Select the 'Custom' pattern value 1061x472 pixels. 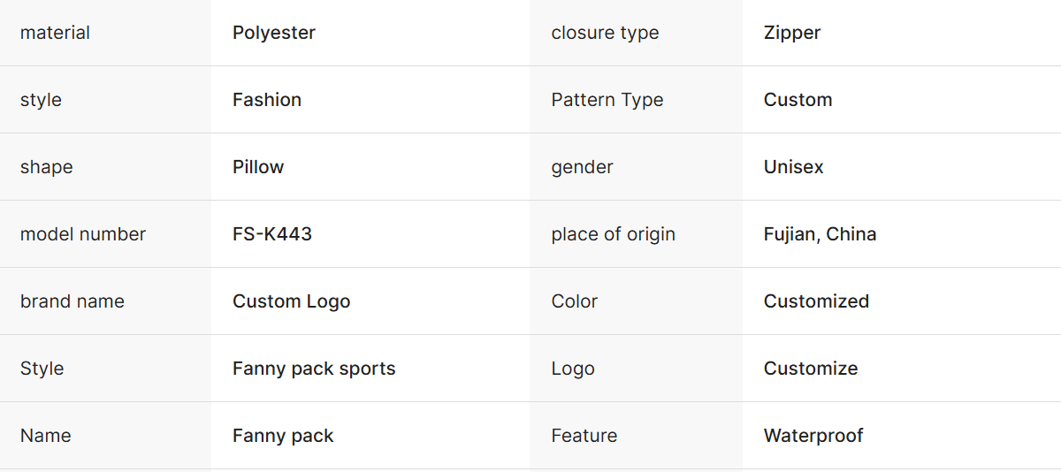[798, 100]
